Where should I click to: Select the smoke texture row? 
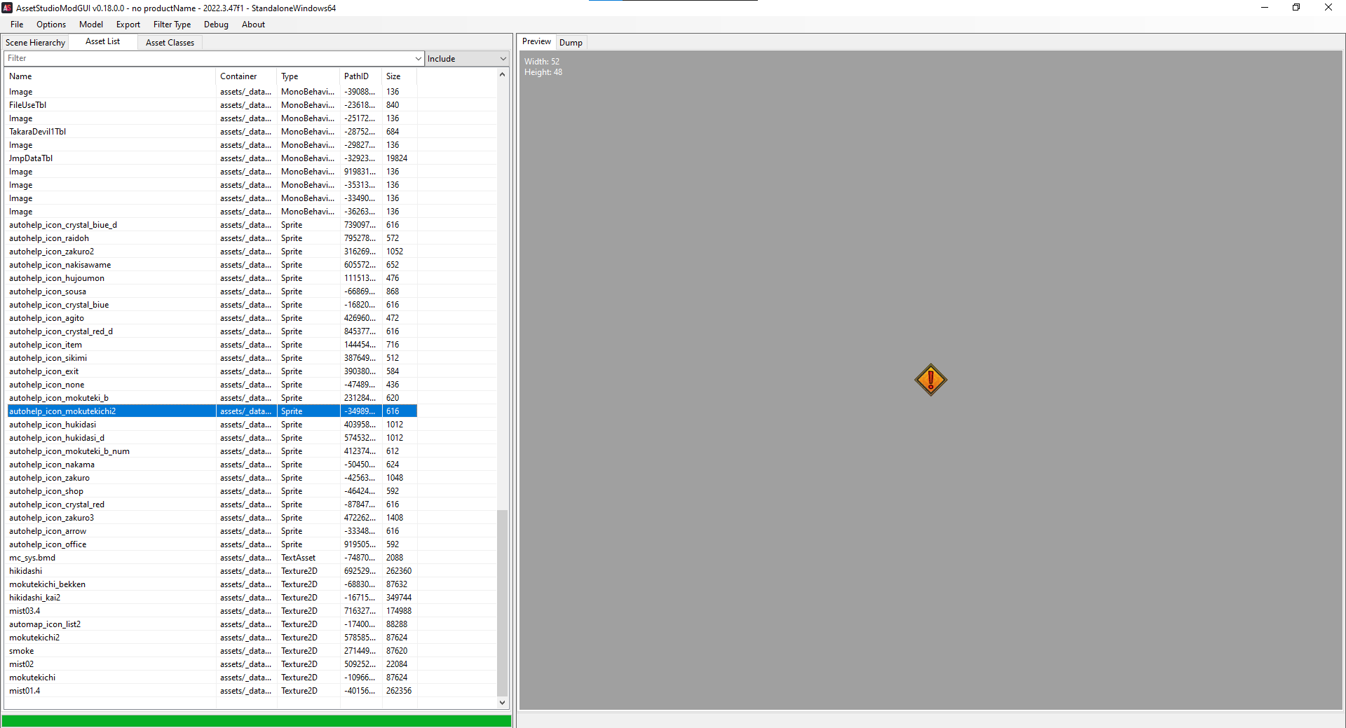pos(212,651)
